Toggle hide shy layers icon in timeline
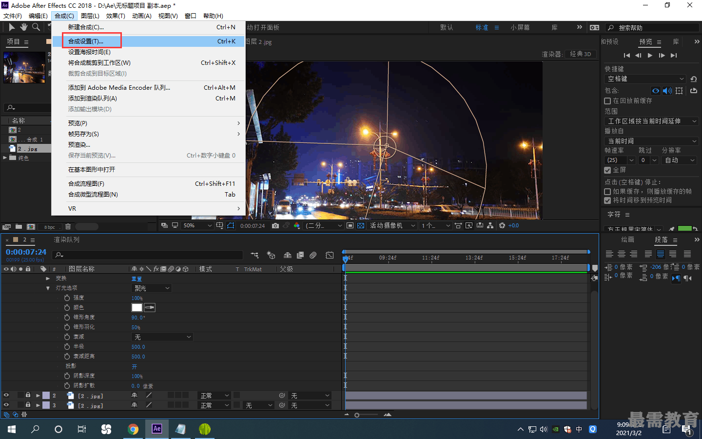Viewport: 702px width, 439px height. pos(288,255)
